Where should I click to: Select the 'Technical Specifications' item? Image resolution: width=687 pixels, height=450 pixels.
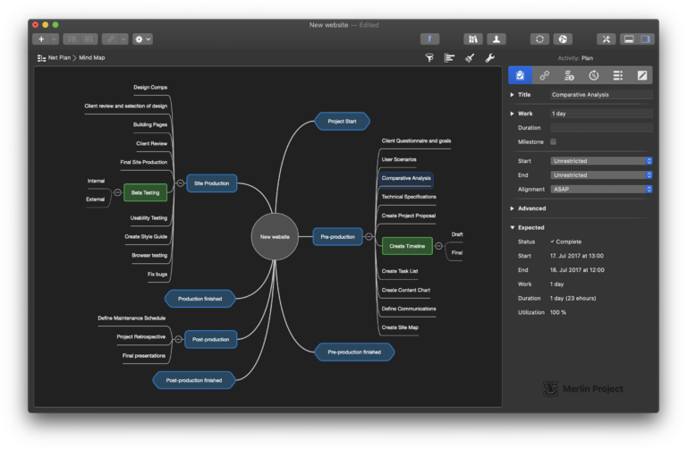click(x=409, y=197)
